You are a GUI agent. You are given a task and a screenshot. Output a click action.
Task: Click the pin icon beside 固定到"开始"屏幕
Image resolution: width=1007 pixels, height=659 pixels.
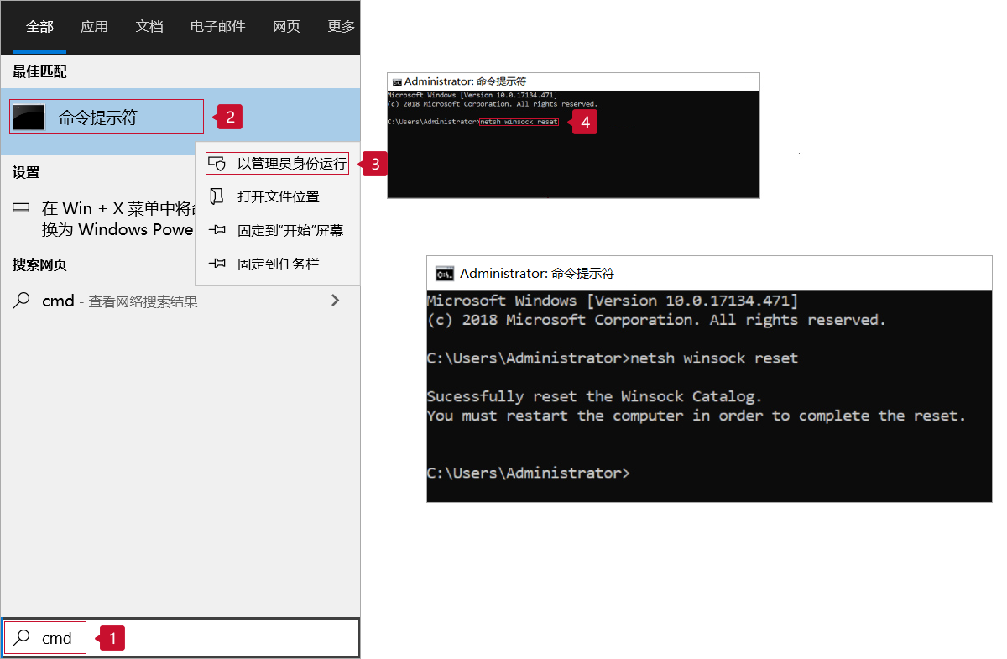(x=217, y=230)
